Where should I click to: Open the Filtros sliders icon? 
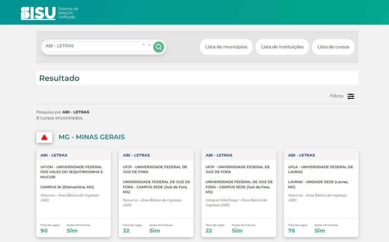351,96
